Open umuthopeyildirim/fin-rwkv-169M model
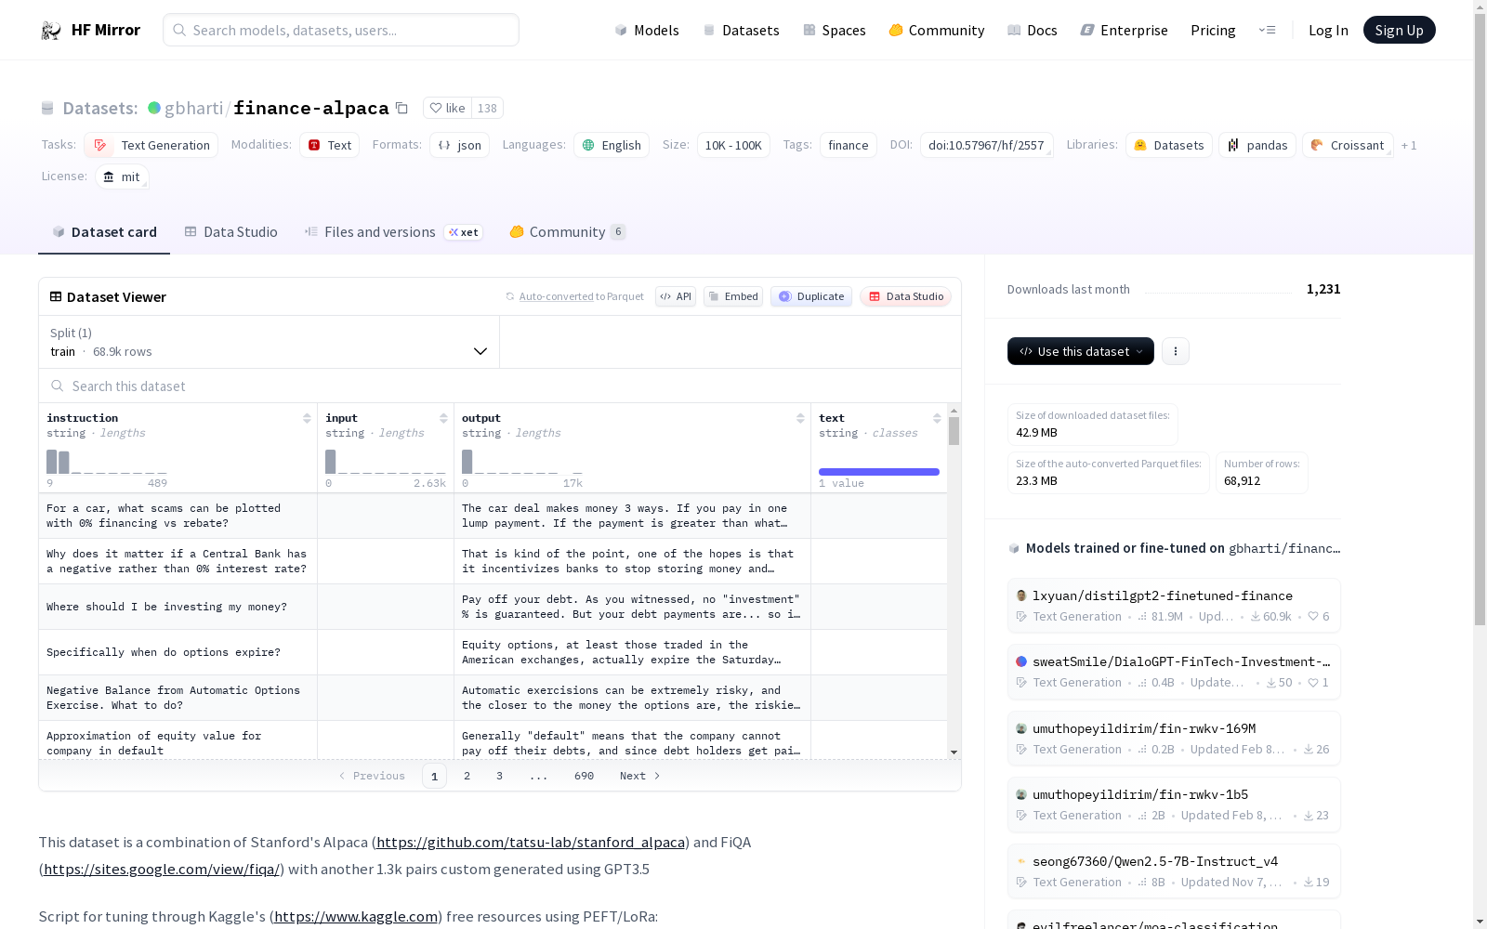The image size is (1487, 929). point(1174,739)
